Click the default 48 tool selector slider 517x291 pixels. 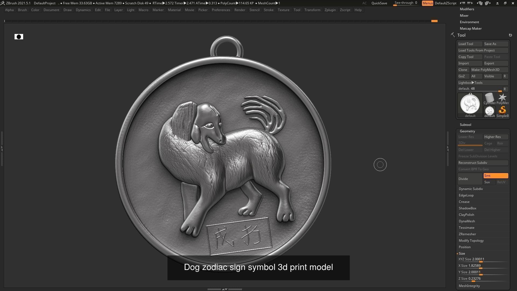(480, 89)
